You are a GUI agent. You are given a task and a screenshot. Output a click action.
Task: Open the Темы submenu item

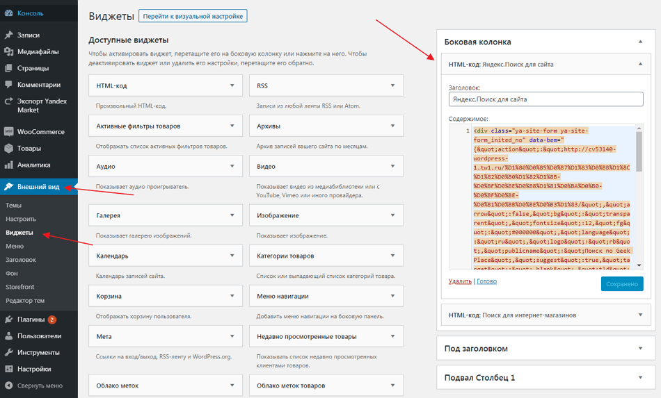[x=13, y=206]
